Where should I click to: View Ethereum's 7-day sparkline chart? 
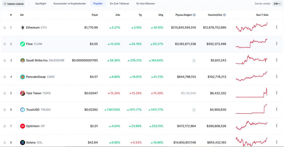[x=252, y=27]
